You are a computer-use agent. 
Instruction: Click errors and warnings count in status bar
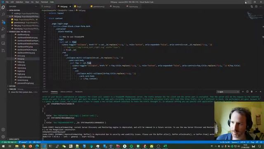(x=37, y=142)
